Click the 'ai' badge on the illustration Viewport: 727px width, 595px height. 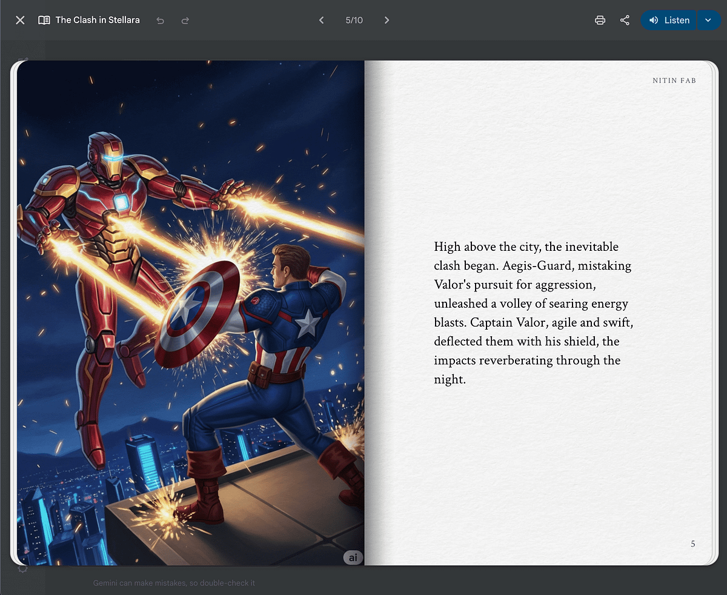[353, 557]
